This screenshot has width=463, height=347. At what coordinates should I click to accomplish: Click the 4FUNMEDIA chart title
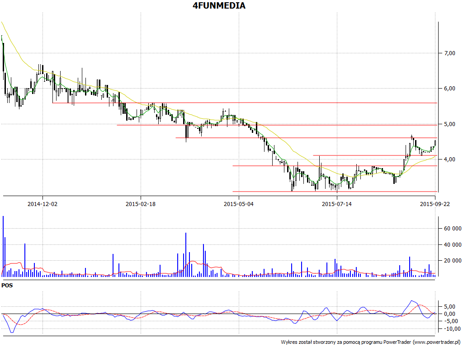219,5
